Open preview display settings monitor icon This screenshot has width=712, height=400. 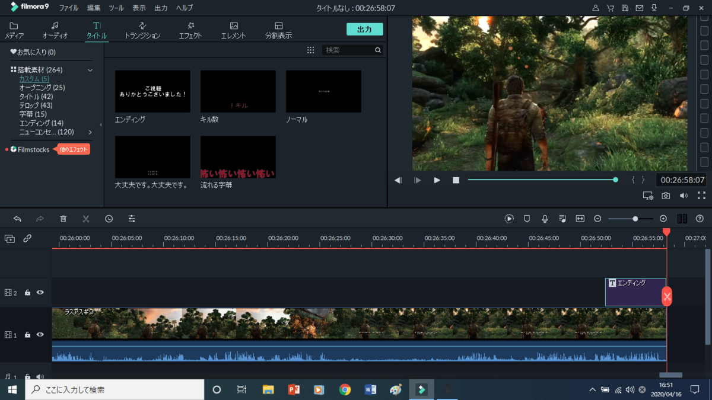pos(648,196)
